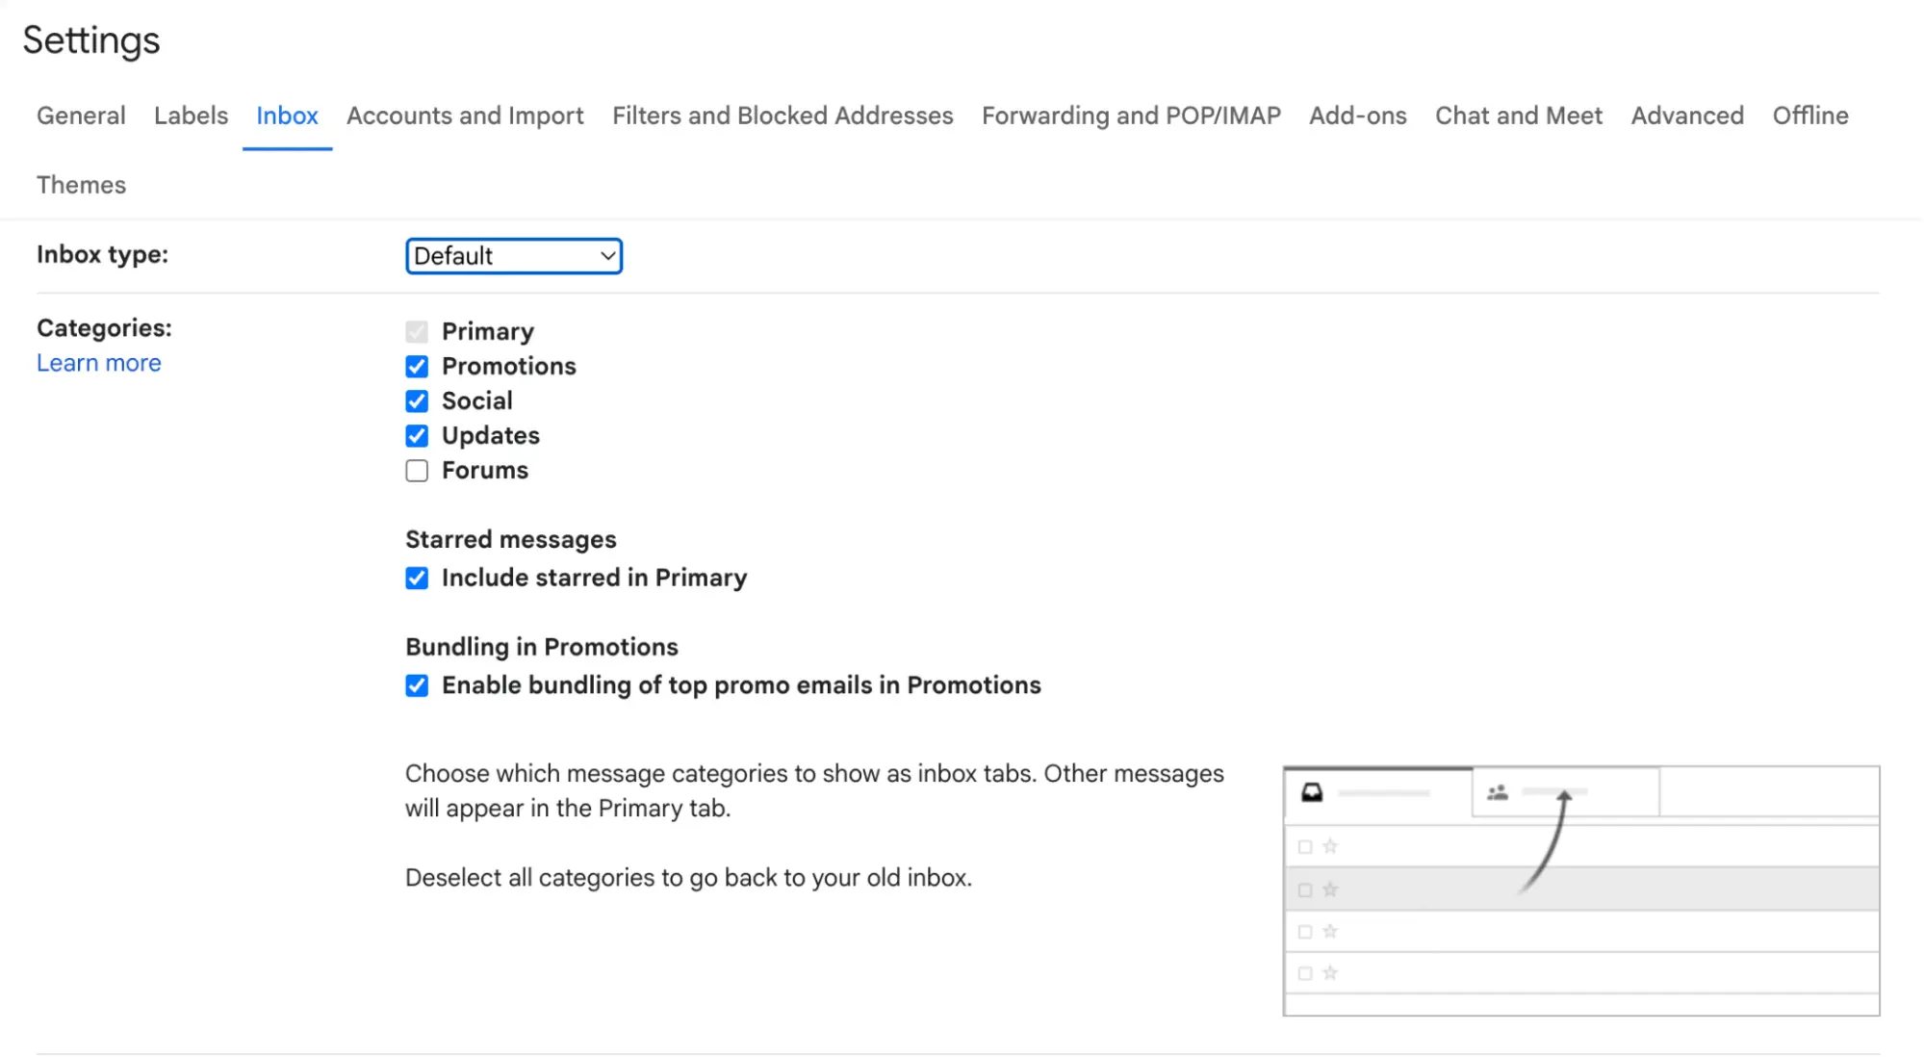Image resolution: width=1924 pixels, height=1057 pixels.
Task: Disable bundling of top promo emails
Action: click(x=416, y=684)
